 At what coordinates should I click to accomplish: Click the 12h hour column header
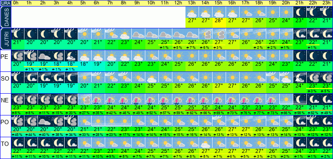179,3
